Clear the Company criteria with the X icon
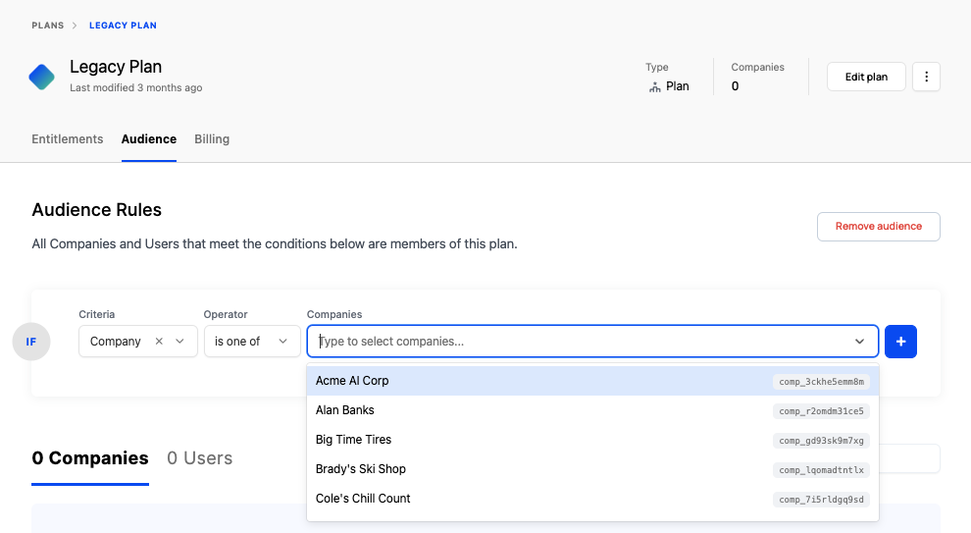This screenshot has height=533, width=971. point(159,342)
